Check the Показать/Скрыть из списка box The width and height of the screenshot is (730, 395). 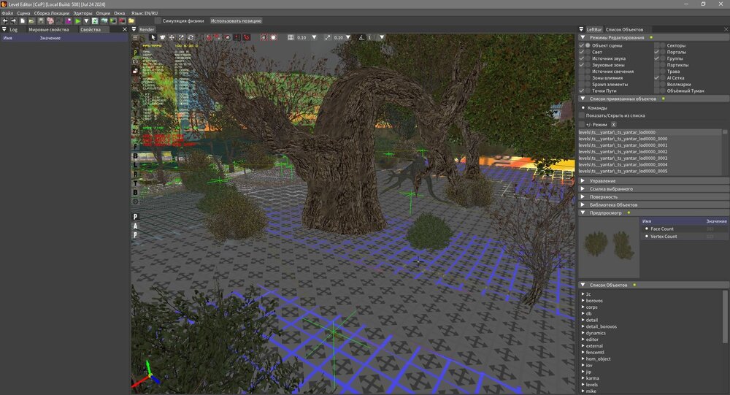[x=582, y=115]
